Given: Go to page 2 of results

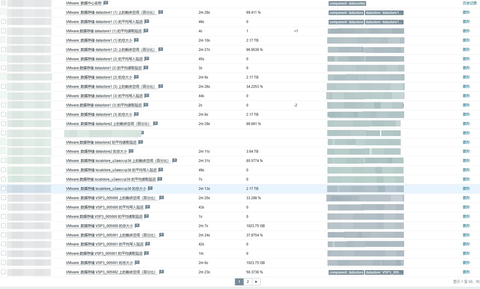Looking at the screenshot, I should (x=248, y=282).
